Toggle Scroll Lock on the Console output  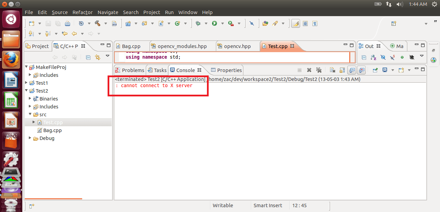341,70
